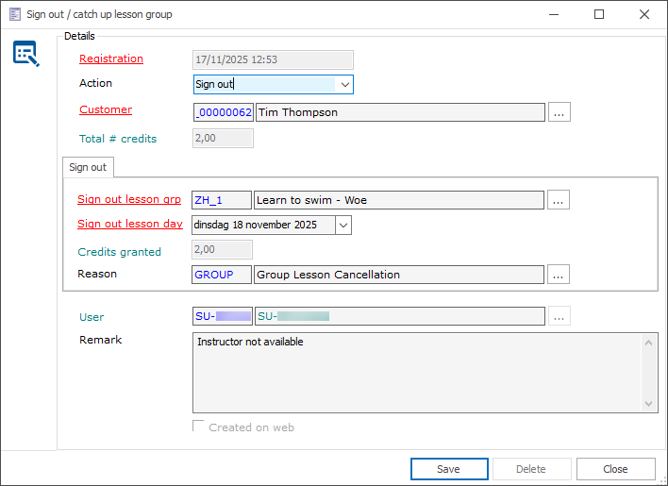Click the Credits granted field
Screen dimensions: 668x486
coord(222,249)
